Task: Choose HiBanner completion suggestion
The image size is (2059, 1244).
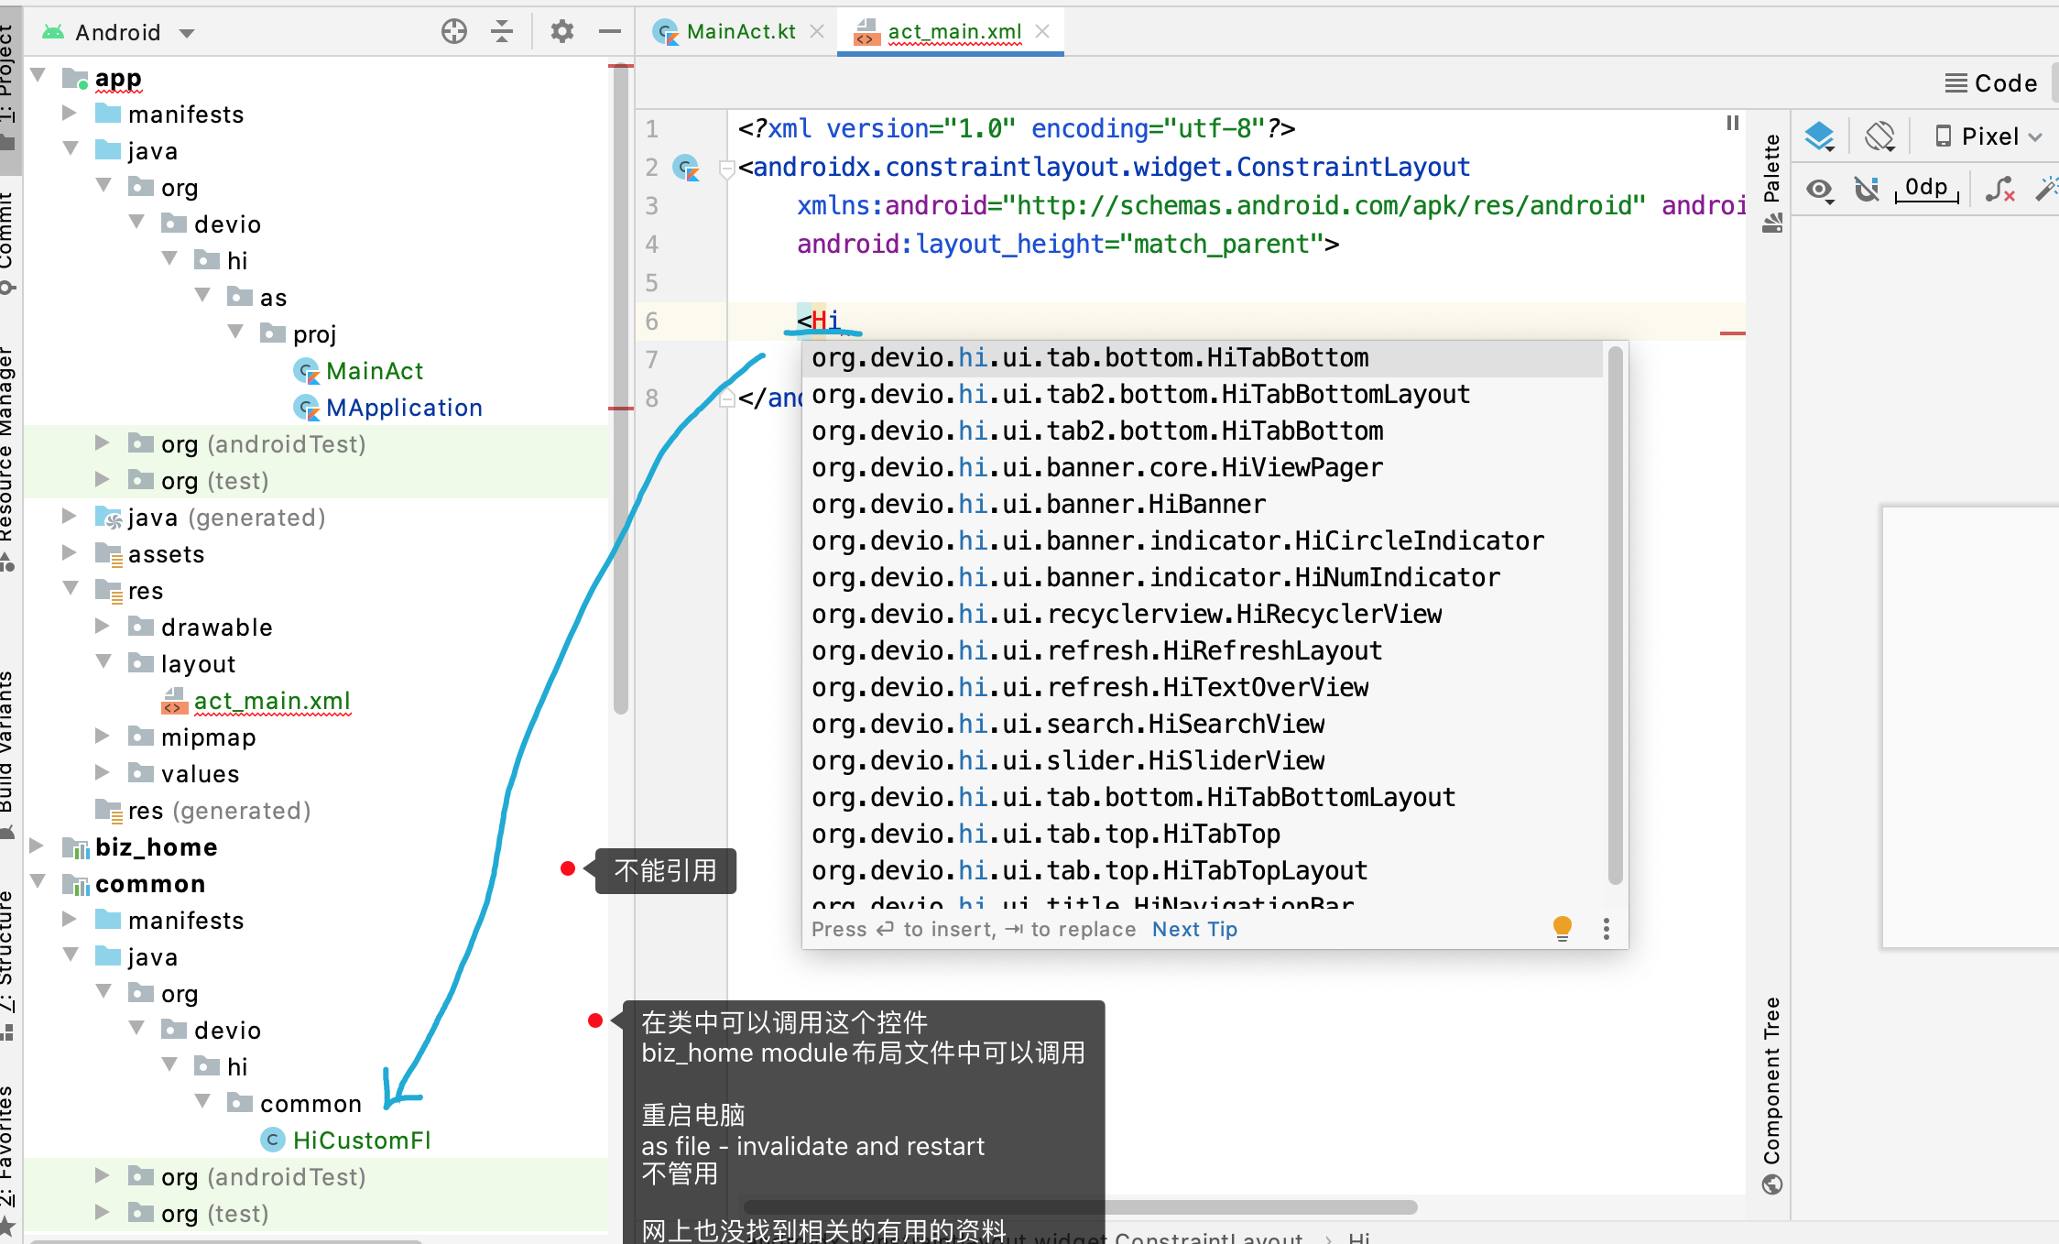Action: pos(1204,505)
